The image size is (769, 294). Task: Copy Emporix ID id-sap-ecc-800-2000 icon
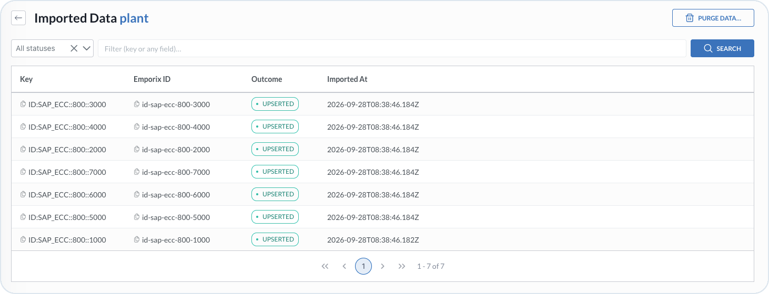tap(137, 150)
